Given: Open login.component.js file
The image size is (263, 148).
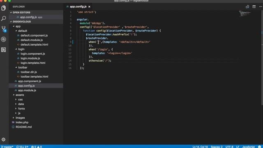Looking at the screenshot, I should [33, 54].
